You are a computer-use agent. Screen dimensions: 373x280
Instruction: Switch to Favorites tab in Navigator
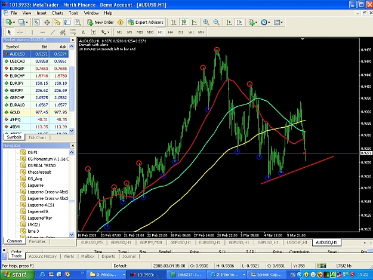coord(37,241)
